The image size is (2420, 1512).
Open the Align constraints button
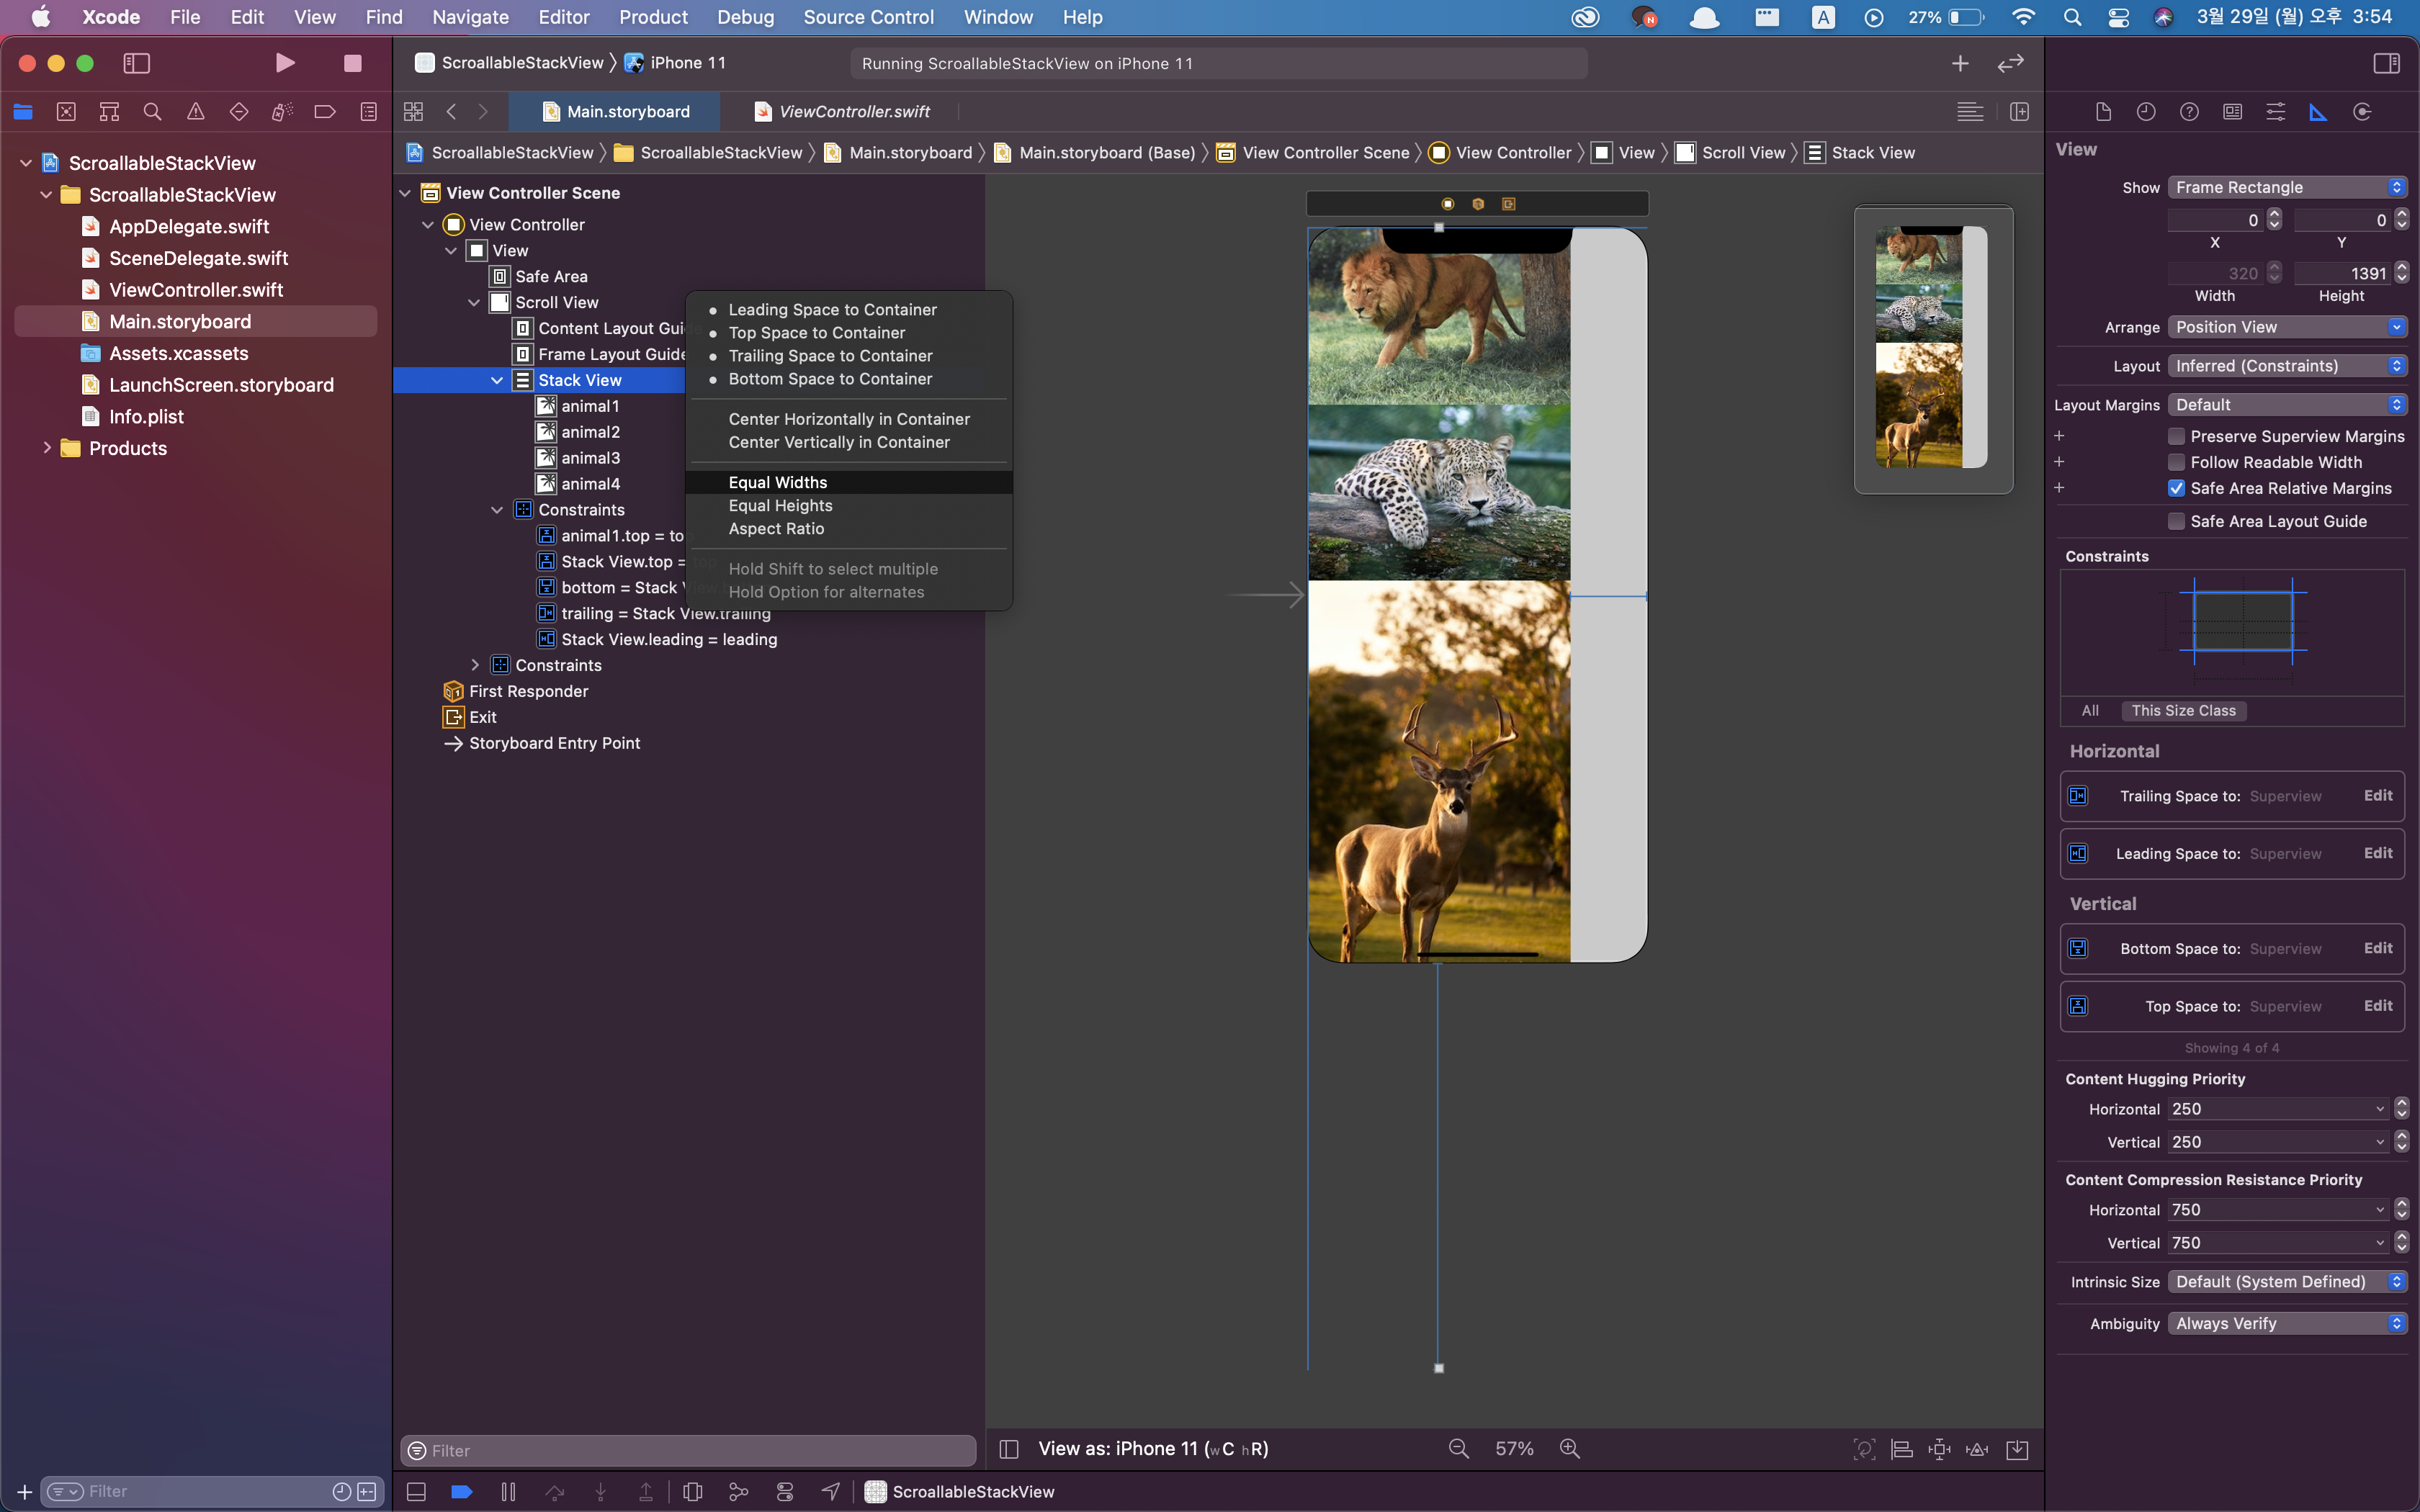click(x=1901, y=1449)
